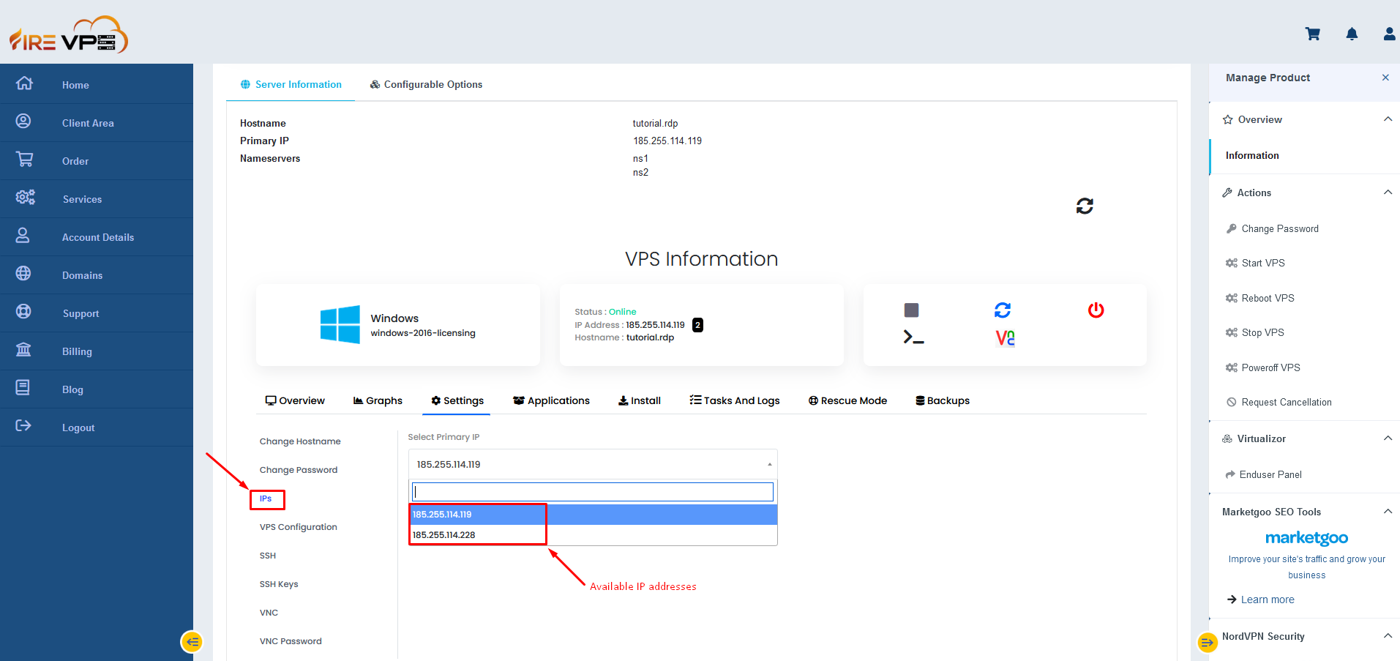Viewport: 1400px width, 661px height.
Task: Select the SSH setting
Action: point(268,556)
